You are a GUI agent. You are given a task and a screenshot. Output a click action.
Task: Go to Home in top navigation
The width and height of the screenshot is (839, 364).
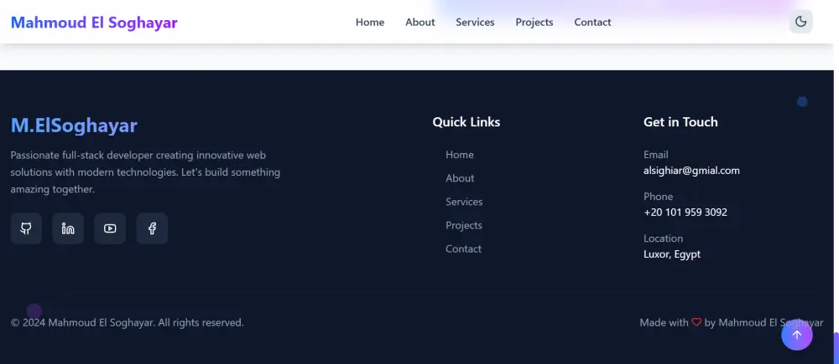point(370,22)
